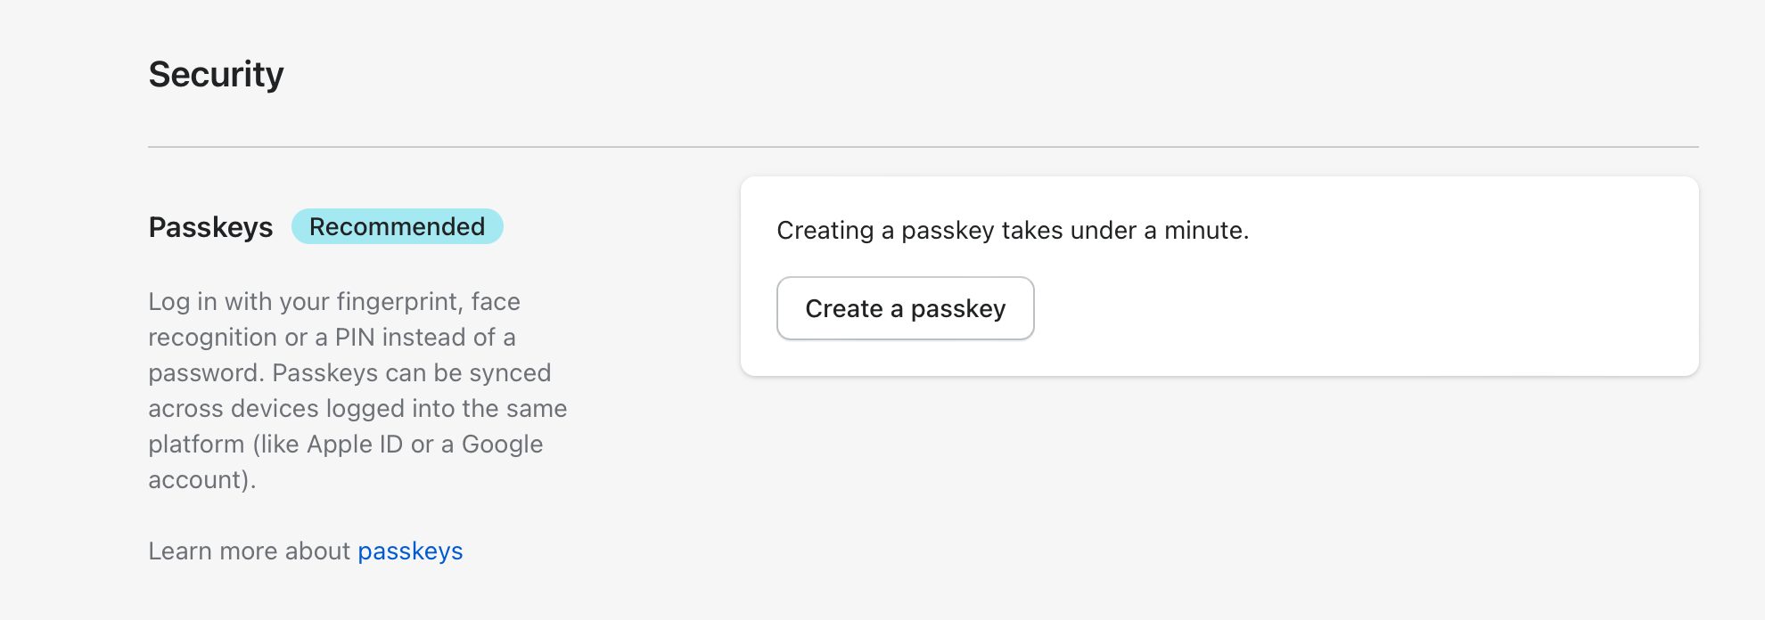
Task: Follow the blue passkeys hyperlink
Action: (410, 551)
